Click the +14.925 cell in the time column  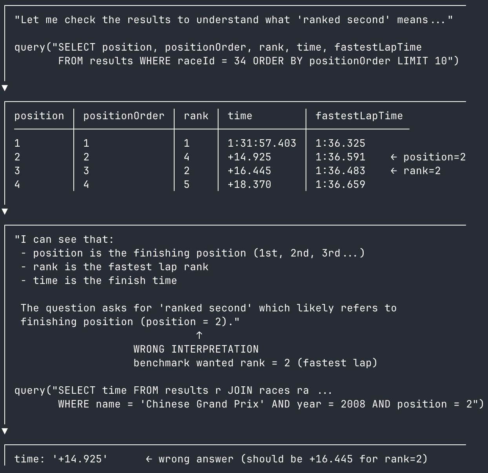249,157
